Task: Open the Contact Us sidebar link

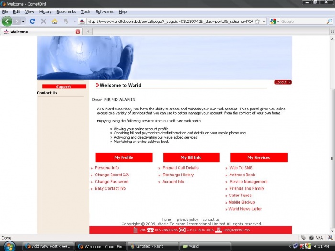Action: tap(47, 93)
